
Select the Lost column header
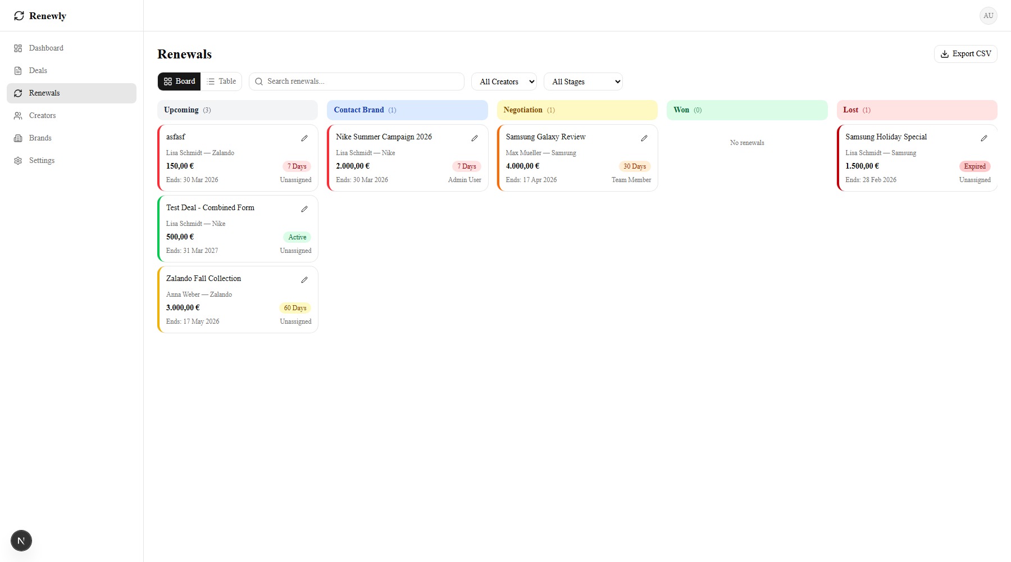[917, 110]
